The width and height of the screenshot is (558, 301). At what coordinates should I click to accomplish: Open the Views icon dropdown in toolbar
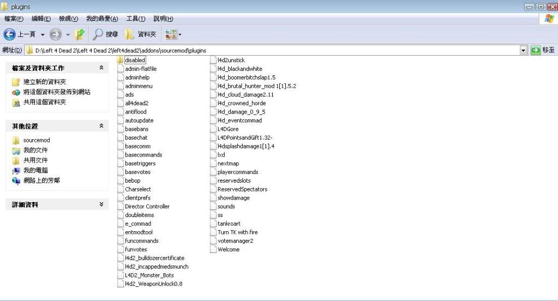[x=173, y=34]
